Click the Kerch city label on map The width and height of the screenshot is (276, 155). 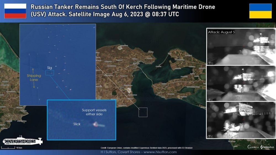coord(136,63)
